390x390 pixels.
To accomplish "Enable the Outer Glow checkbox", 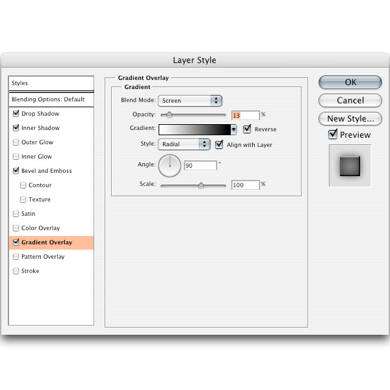I will pyautogui.click(x=16, y=142).
